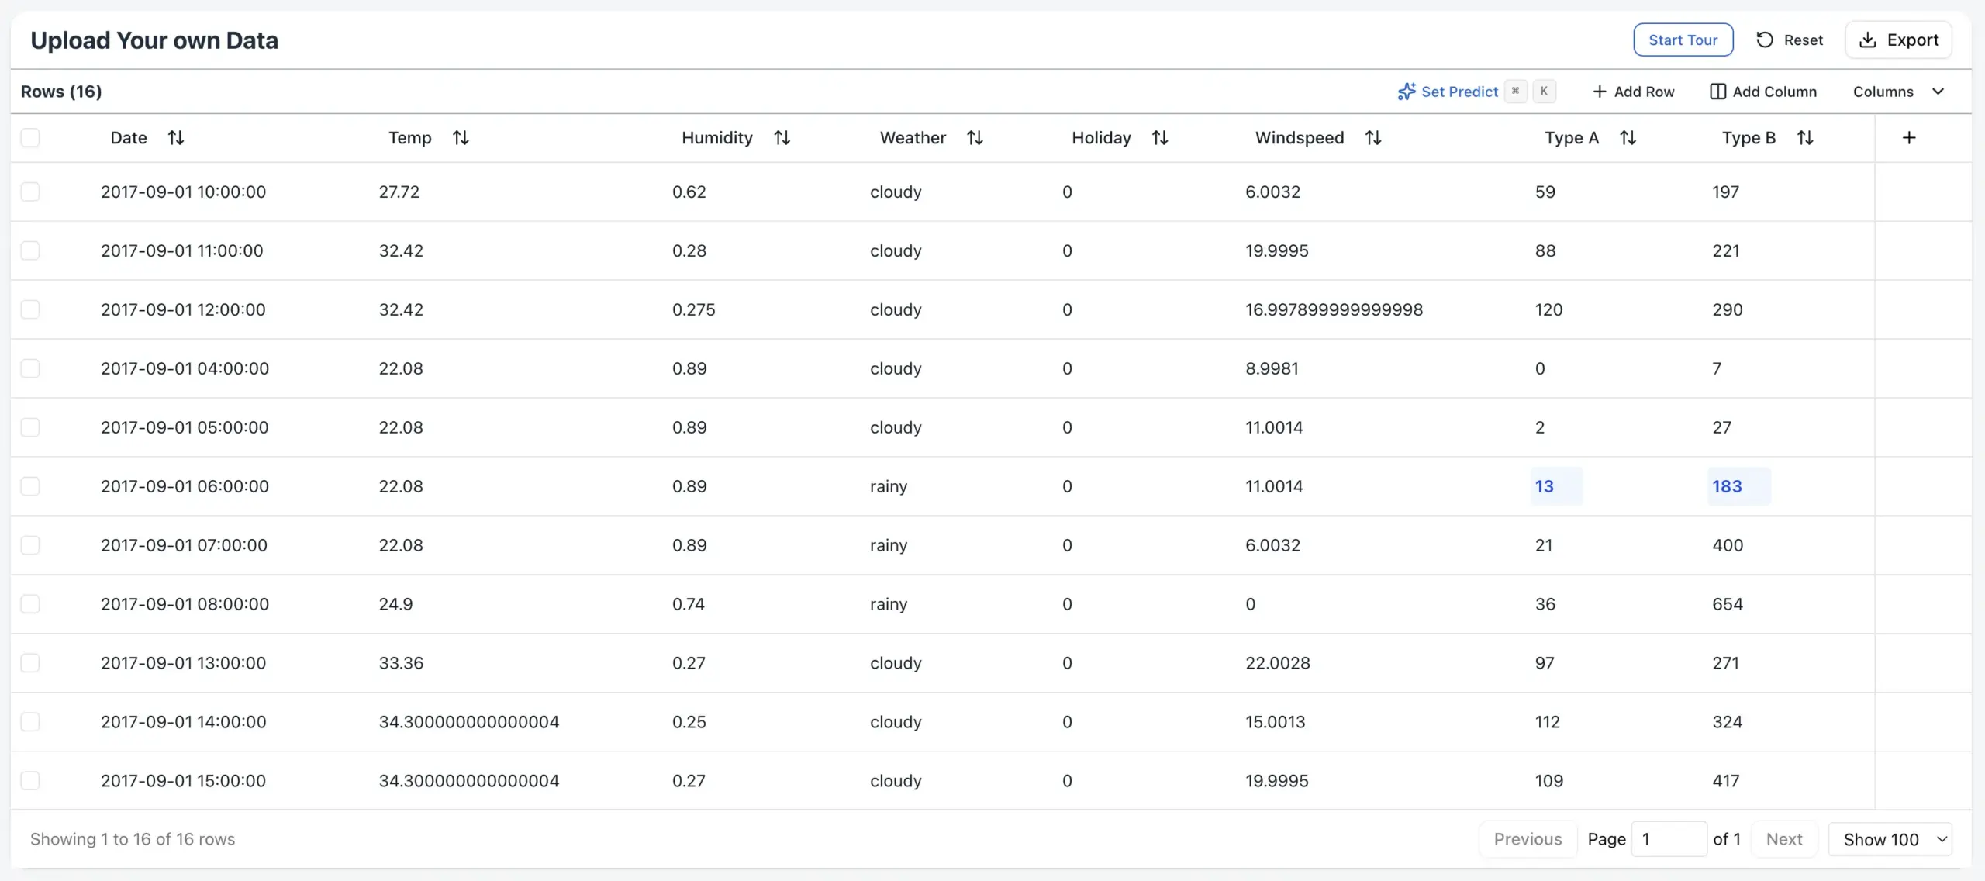Click the Humidity sort arrows icon

click(782, 138)
